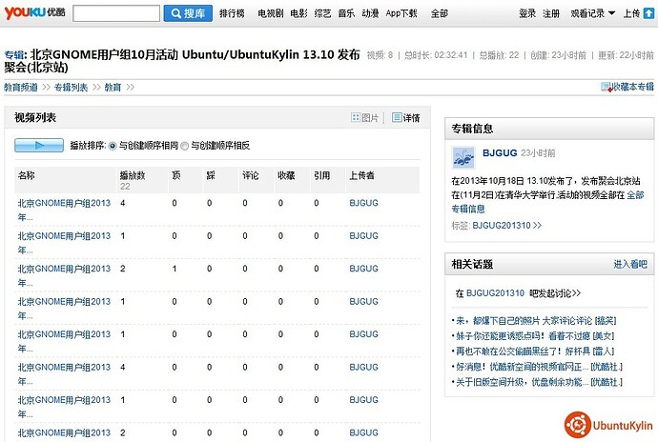Click the upload arrow icon

click(x=648, y=13)
